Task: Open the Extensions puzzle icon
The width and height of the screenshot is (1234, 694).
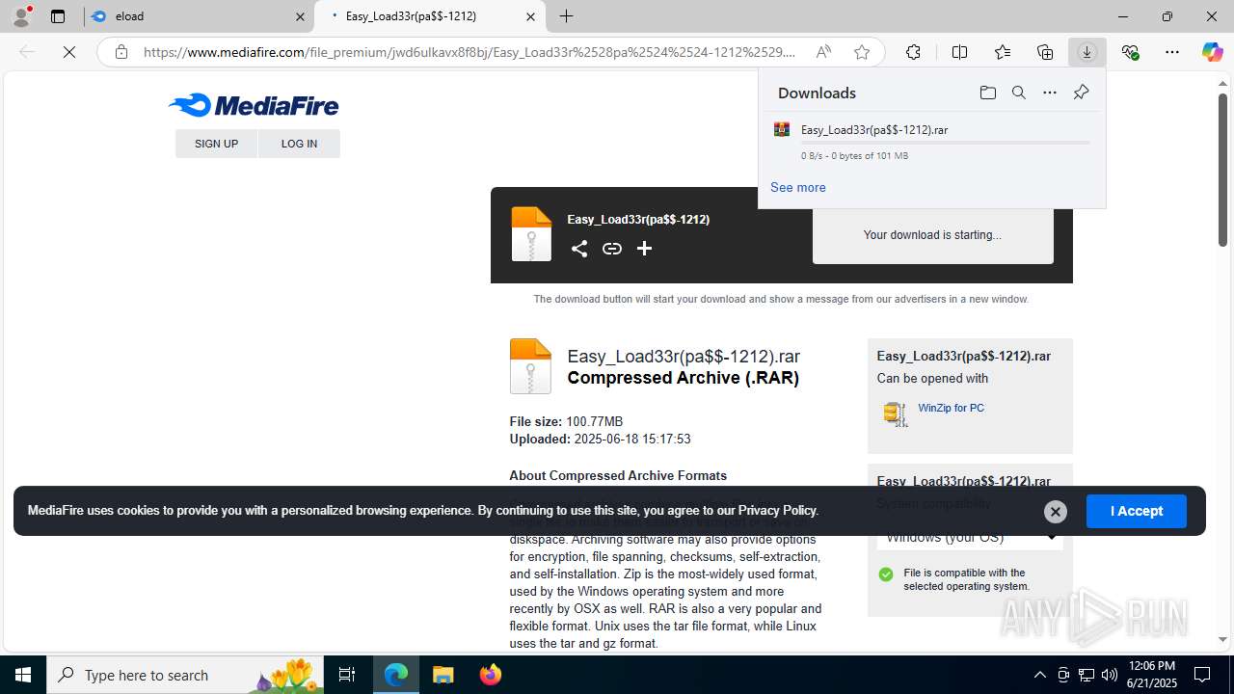Action: click(913, 52)
